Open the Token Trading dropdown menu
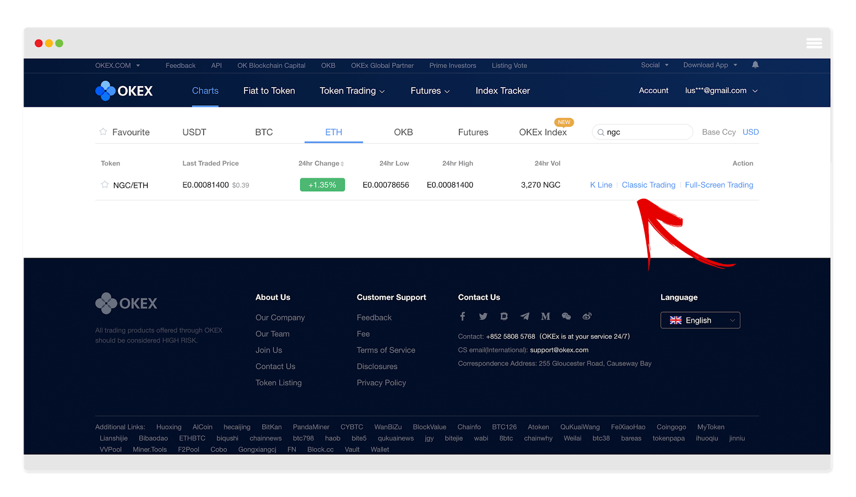 coord(352,91)
